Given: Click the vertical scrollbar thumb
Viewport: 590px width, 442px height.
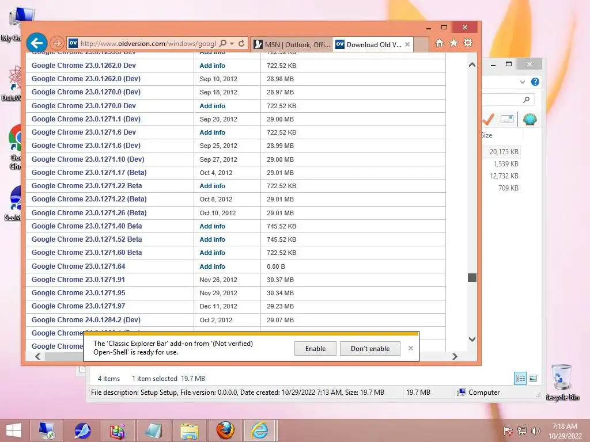Looking at the screenshot, I should pos(472,278).
